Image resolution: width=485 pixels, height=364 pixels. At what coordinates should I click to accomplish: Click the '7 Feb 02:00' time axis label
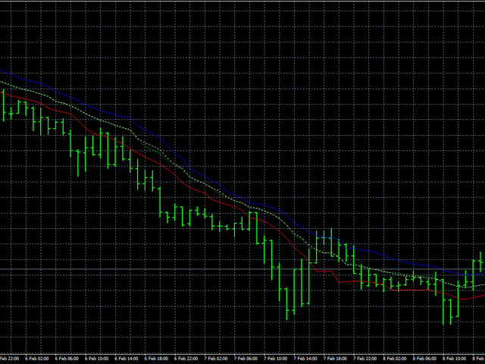click(x=216, y=359)
